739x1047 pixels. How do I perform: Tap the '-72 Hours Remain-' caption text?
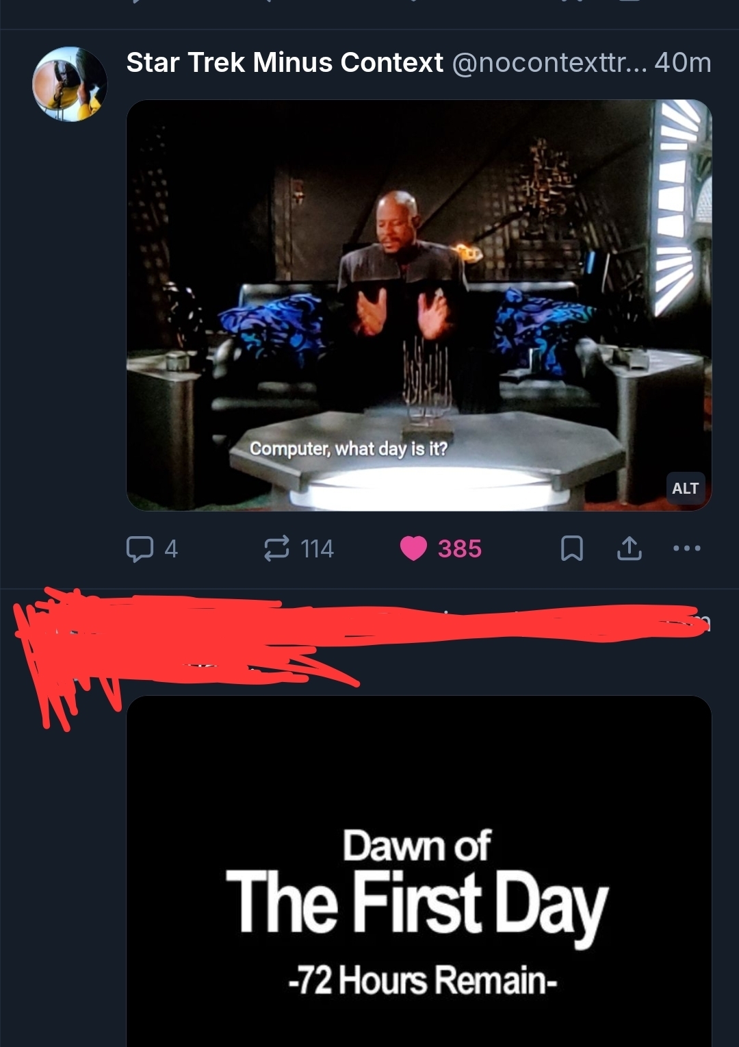[x=422, y=980]
